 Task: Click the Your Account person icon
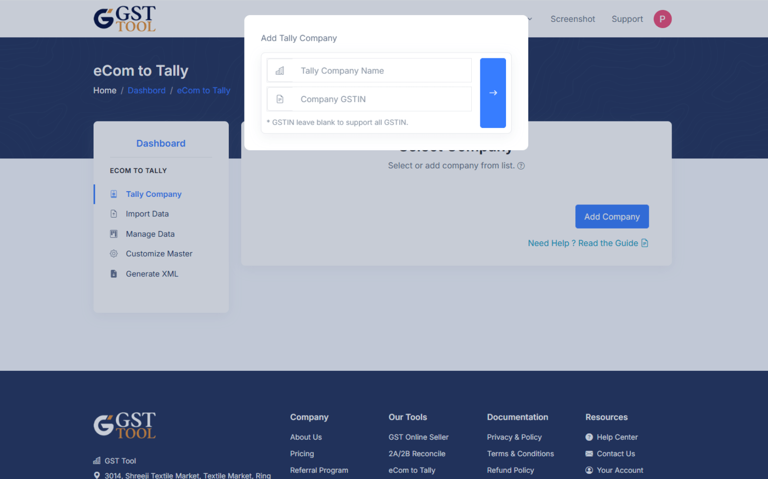point(589,470)
